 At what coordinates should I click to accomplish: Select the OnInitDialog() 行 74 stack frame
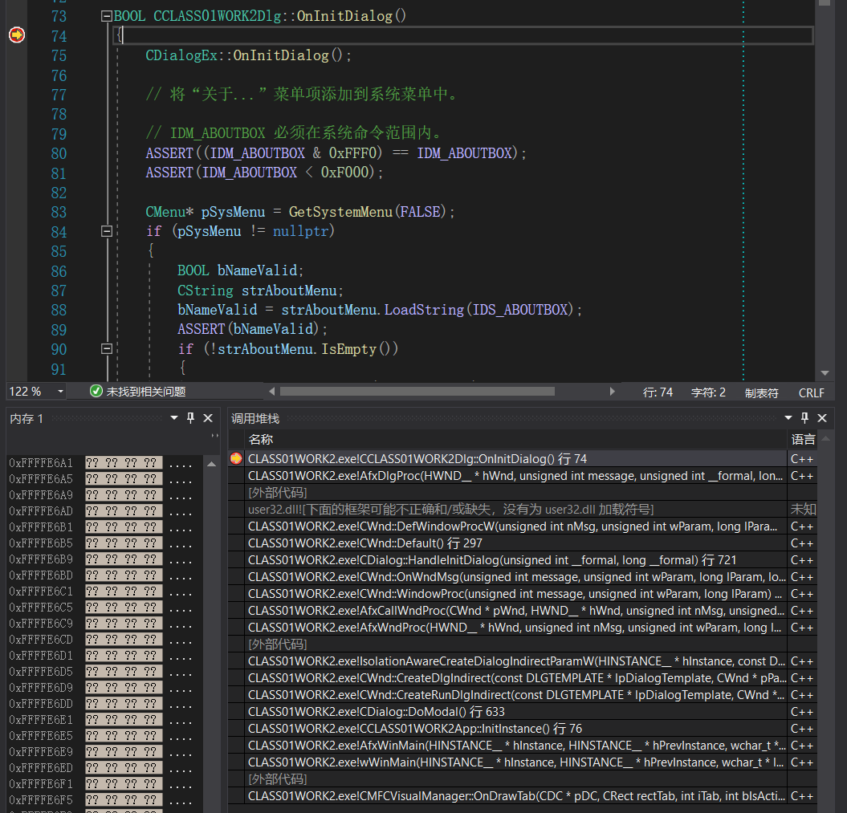[516, 459]
